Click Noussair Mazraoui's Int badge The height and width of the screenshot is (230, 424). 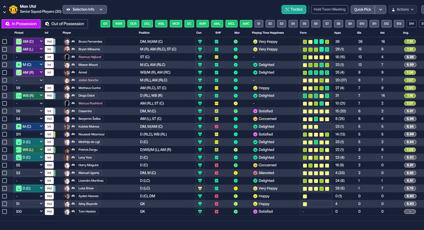[x=49, y=134]
